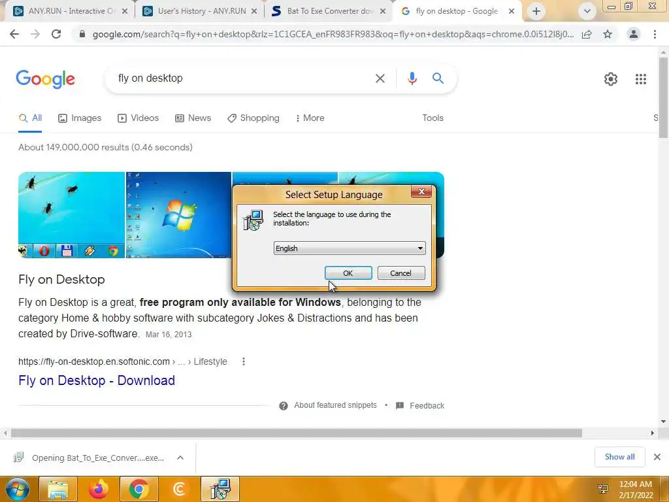Click the Google logo
Viewport: 669px width, 502px height.
coord(45,79)
